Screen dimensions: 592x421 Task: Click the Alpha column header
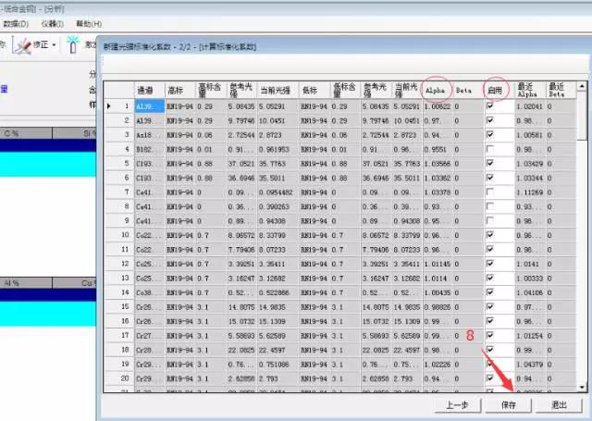pyautogui.click(x=436, y=91)
